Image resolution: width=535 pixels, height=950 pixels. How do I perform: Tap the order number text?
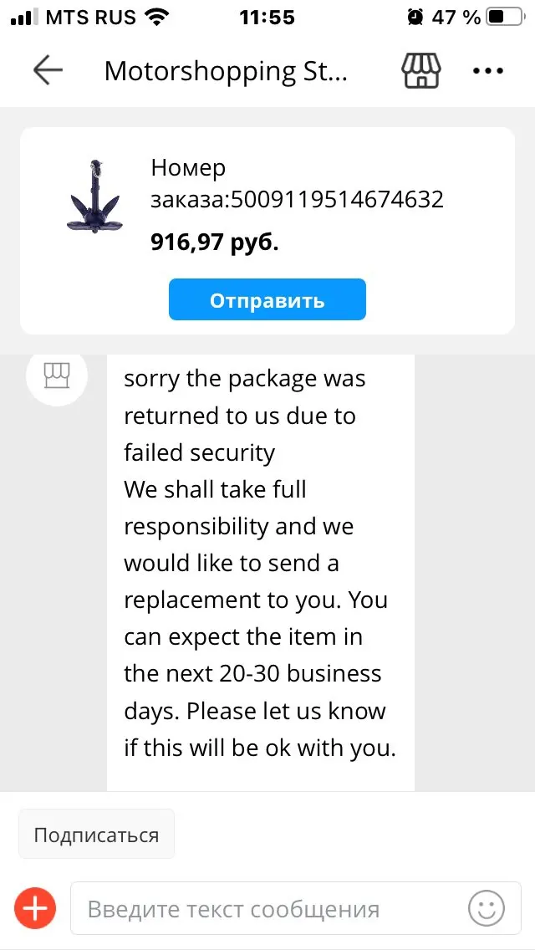[297, 183]
